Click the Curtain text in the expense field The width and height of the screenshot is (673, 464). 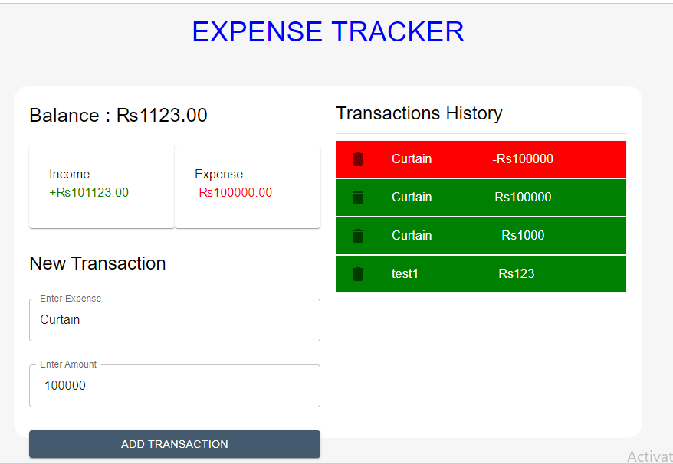(x=60, y=319)
